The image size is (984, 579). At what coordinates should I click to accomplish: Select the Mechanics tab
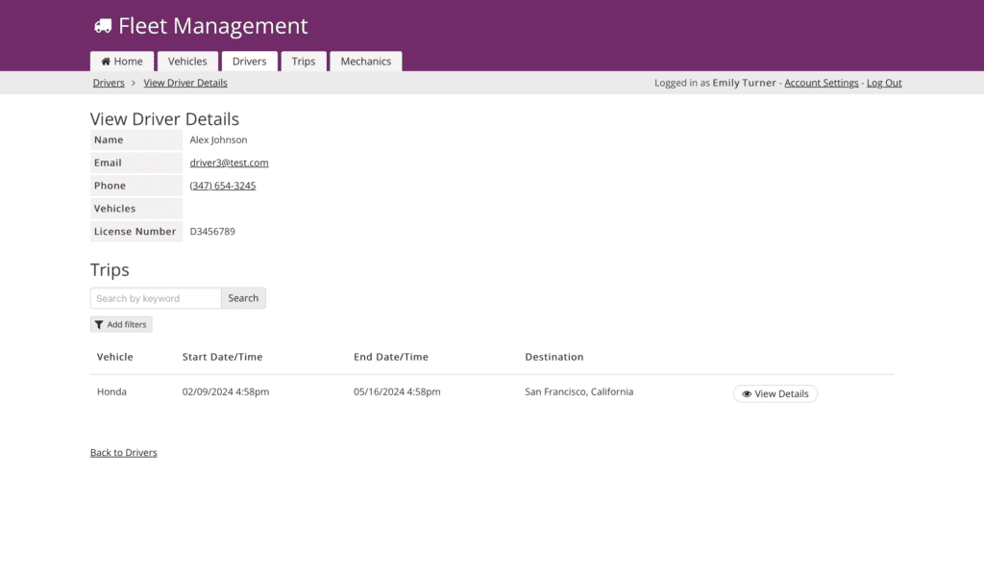coord(365,62)
